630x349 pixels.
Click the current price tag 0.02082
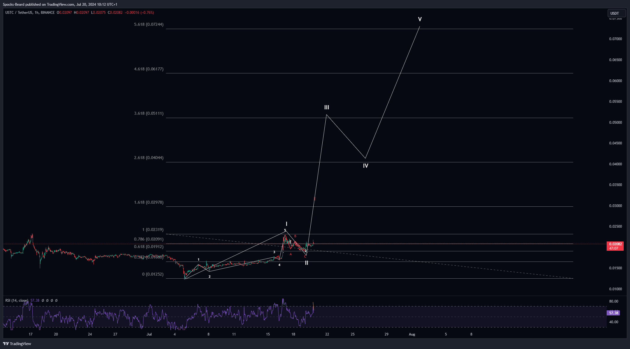click(x=615, y=244)
